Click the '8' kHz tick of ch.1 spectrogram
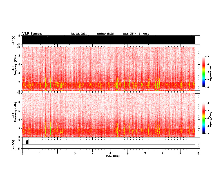The height and width of the screenshot is (172, 223). pos(20,56)
